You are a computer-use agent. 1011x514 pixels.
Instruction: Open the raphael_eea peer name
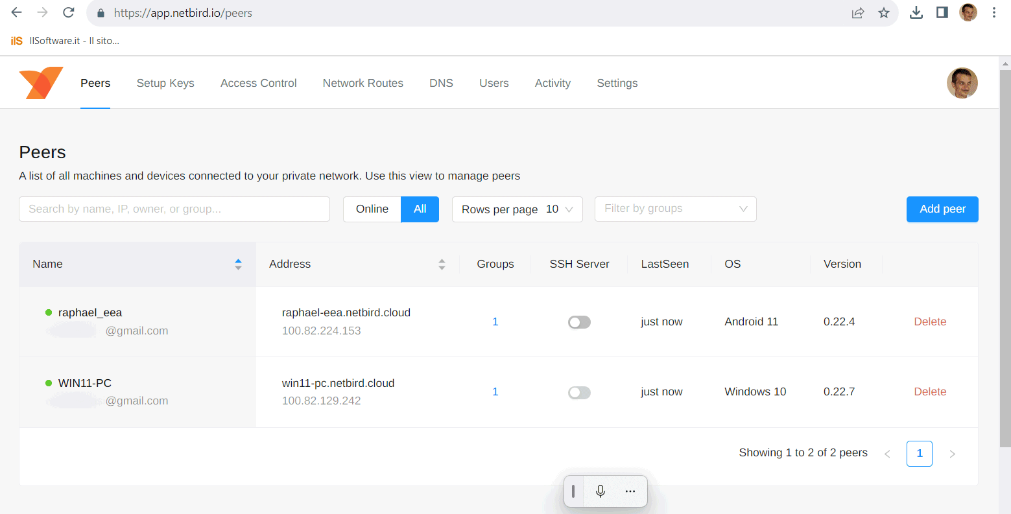(x=90, y=312)
